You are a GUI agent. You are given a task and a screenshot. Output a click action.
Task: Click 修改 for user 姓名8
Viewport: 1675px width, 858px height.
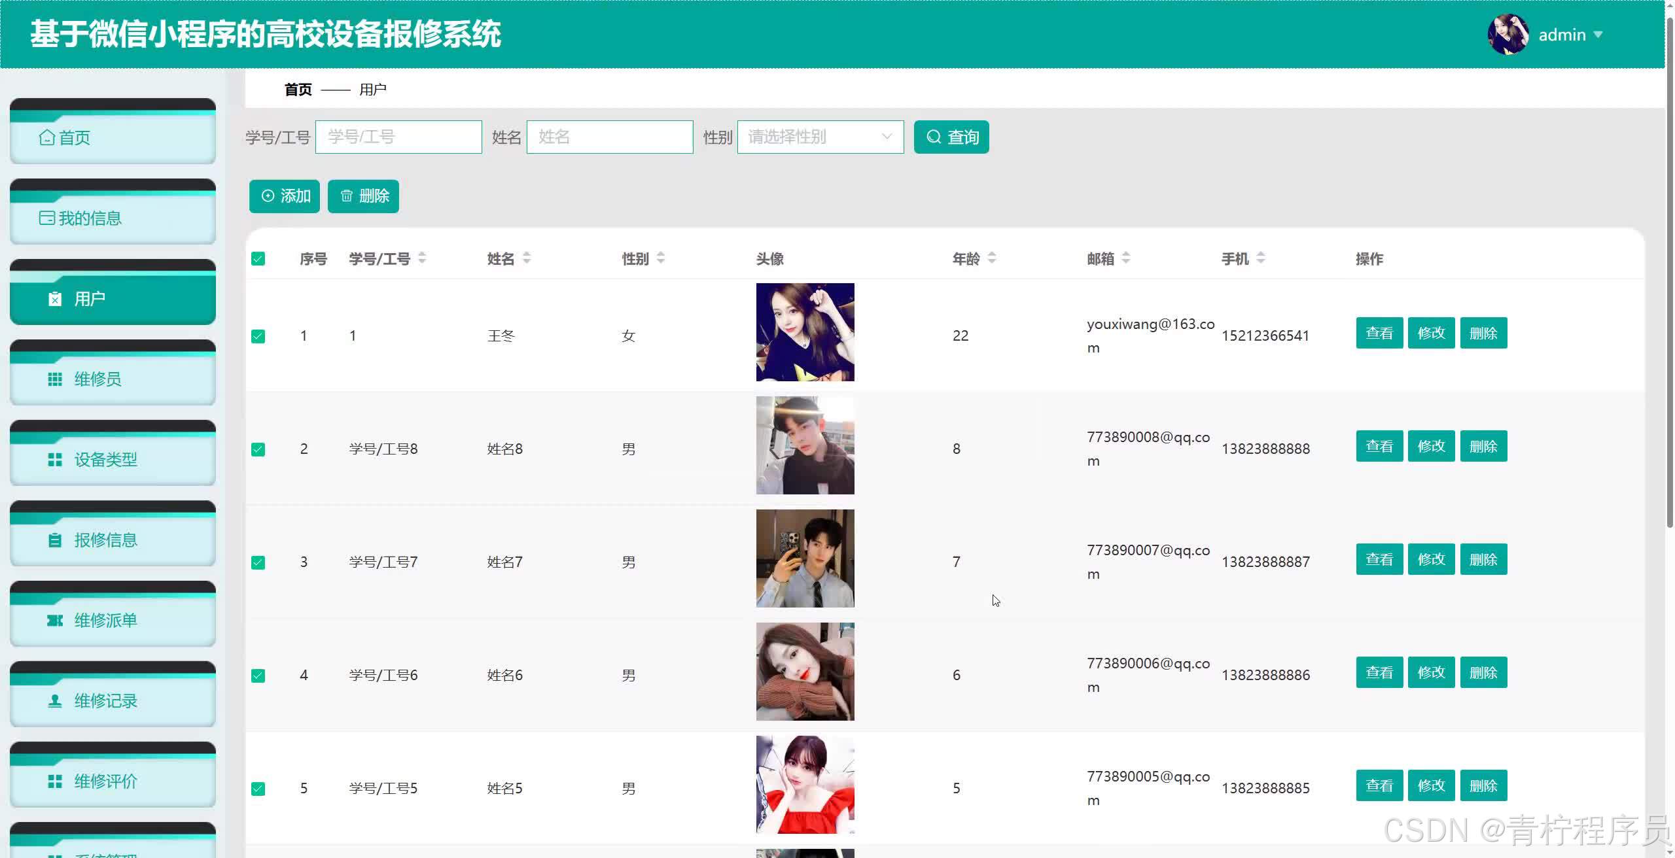tap(1432, 446)
